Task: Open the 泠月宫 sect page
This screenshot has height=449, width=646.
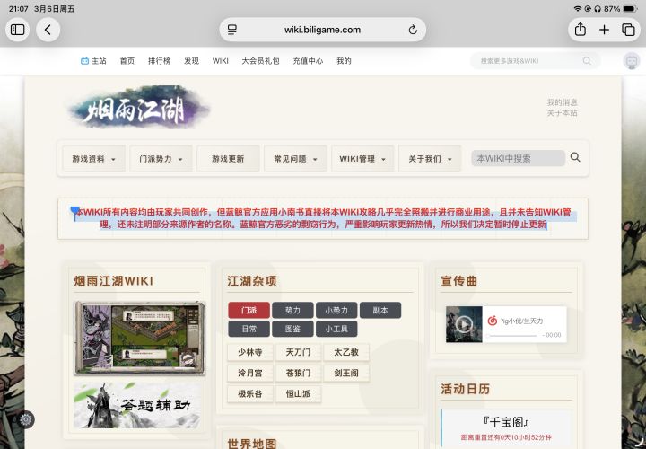Action: coord(250,374)
